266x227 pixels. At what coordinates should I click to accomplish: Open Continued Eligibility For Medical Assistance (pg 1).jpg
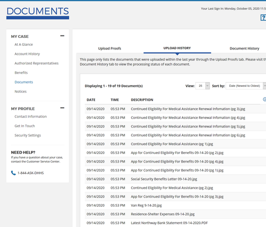pos(172,144)
